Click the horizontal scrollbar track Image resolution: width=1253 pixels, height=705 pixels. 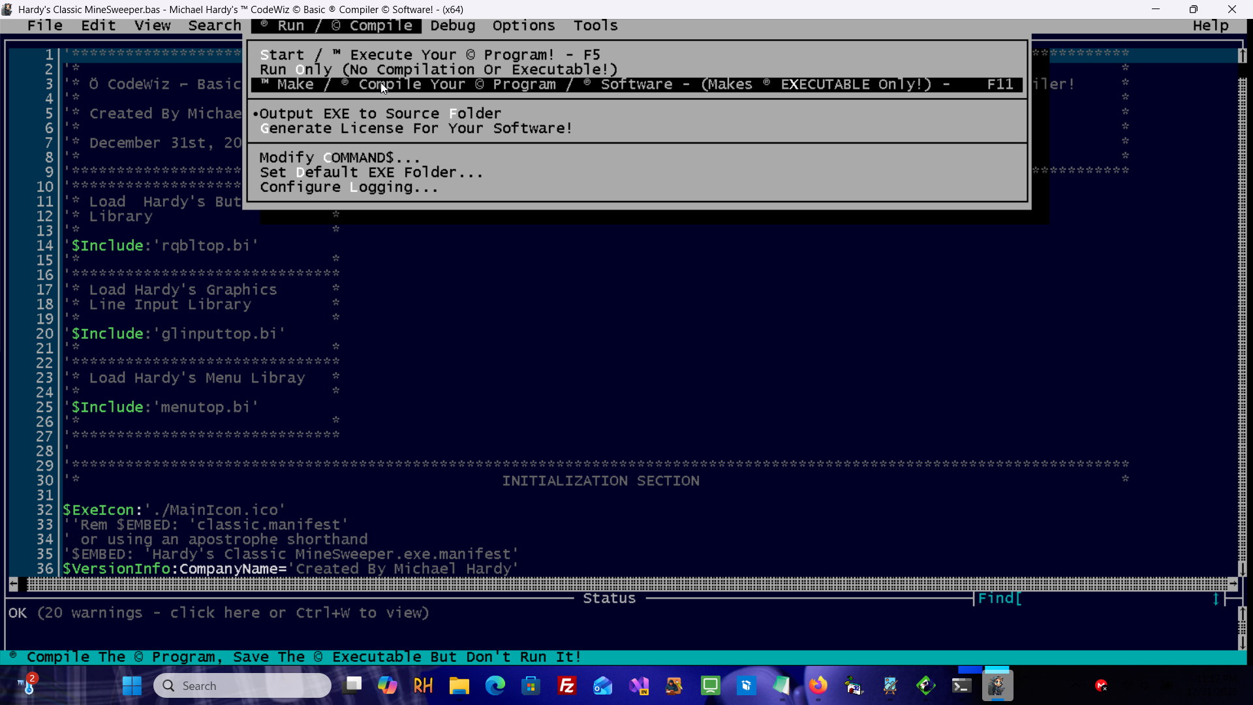[626, 584]
